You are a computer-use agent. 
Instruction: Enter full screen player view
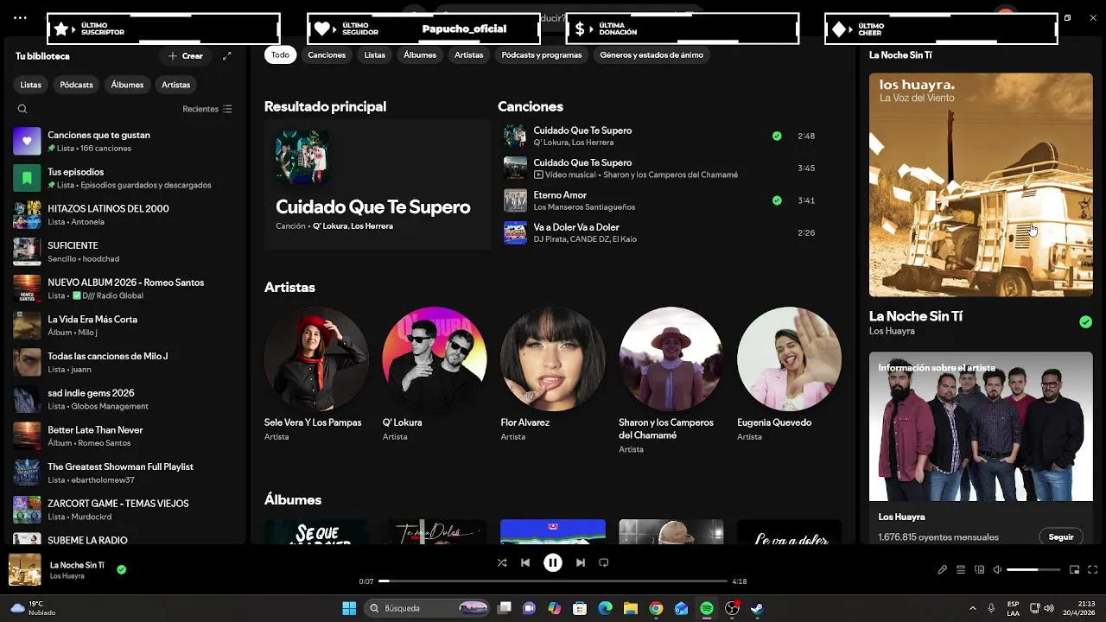1093,569
